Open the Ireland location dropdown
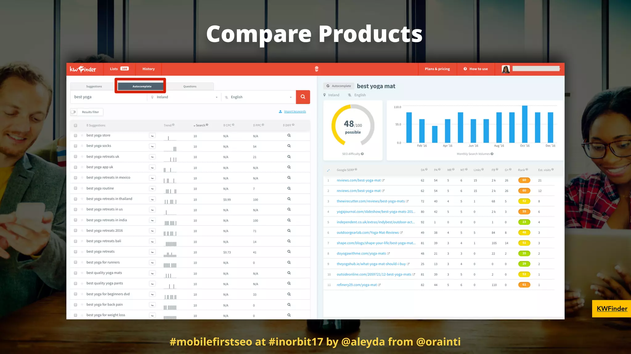 [x=184, y=97]
